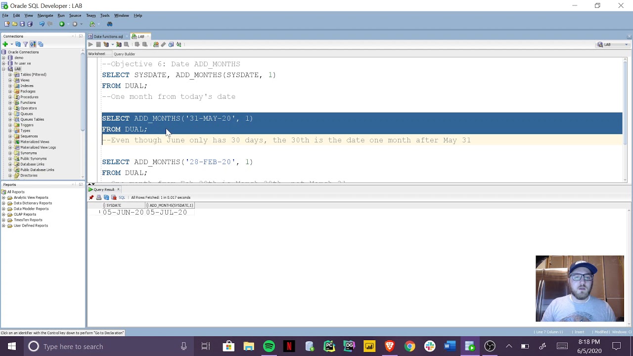633x356 pixels.
Task: Open Spotify from the taskbar
Action: (x=269, y=347)
